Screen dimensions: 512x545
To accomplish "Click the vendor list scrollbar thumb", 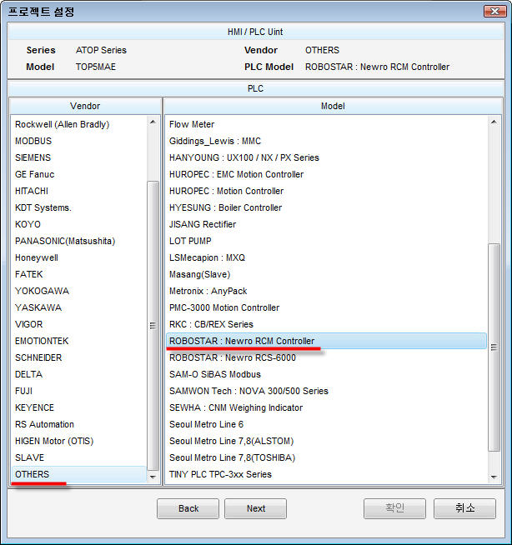I will (x=153, y=326).
